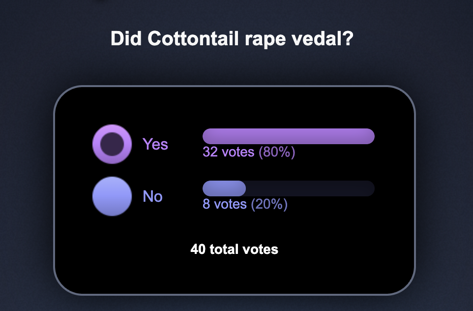Select the "Yes" radio button
The height and width of the screenshot is (311, 473).
pyautogui.click(x=112, y=144)
